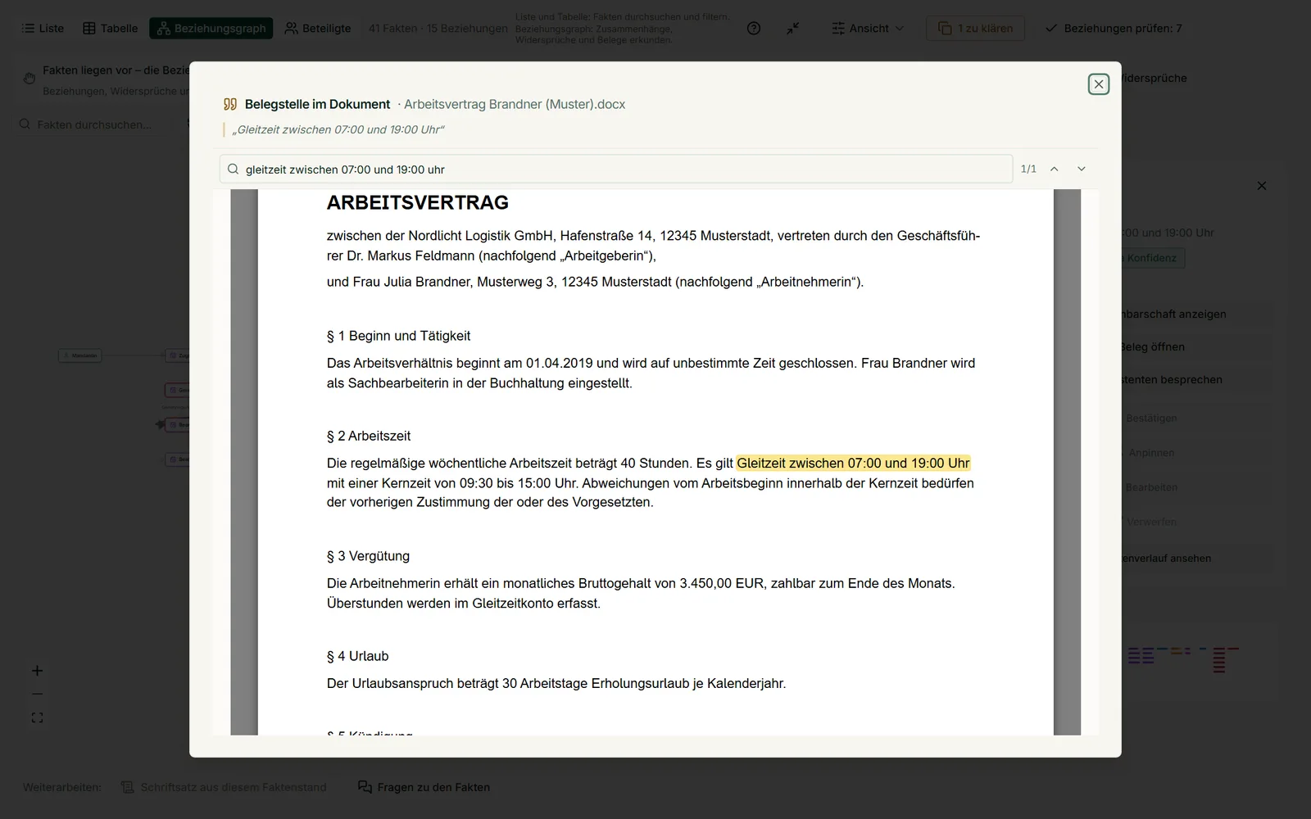
Task: Click the quote icon beside Belegstelle im Dokument
Action: pos(230,104)
